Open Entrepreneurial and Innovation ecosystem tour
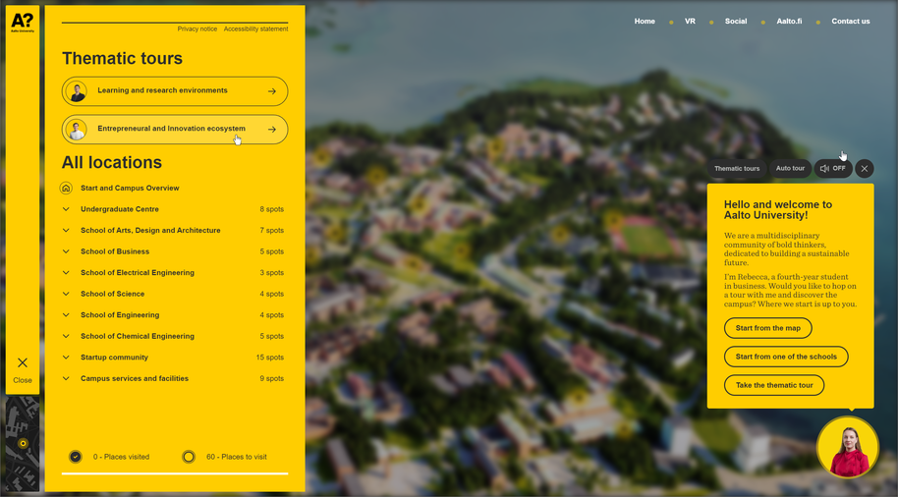898x497 pixels. point(174,129)
